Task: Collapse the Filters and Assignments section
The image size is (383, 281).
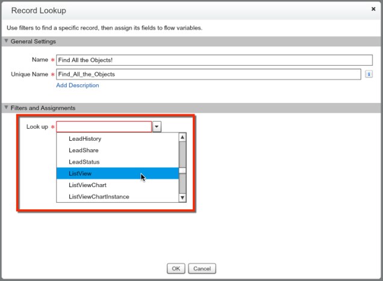Action: (7, 108)
